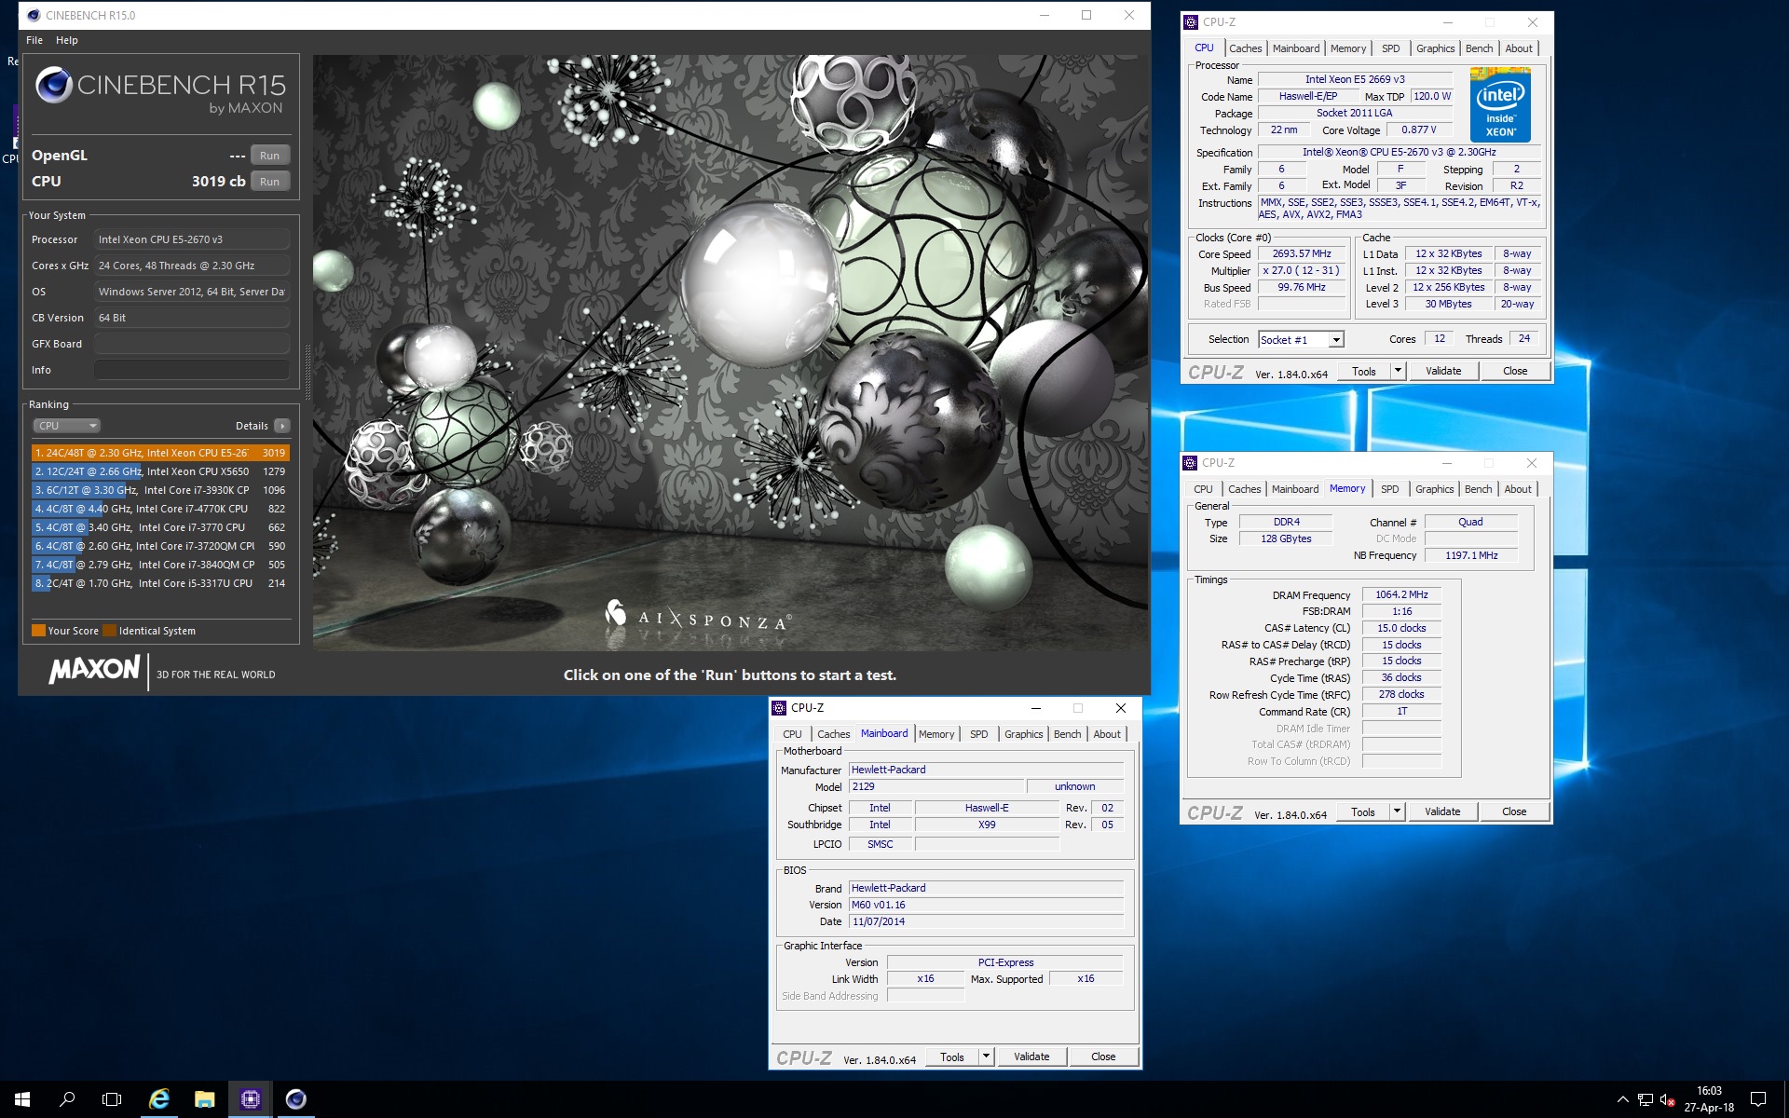Click Tools button in Mainboard CPU-Z window
Image resolution: width=1789 pixels, height=1118 pixels.
pyautogui.click(x=952, y=1057)
